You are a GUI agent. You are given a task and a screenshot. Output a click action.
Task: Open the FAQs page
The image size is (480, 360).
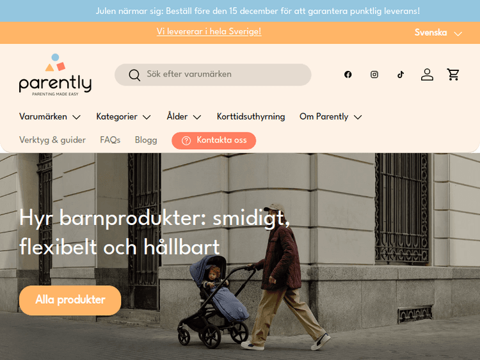coord(110,140)
